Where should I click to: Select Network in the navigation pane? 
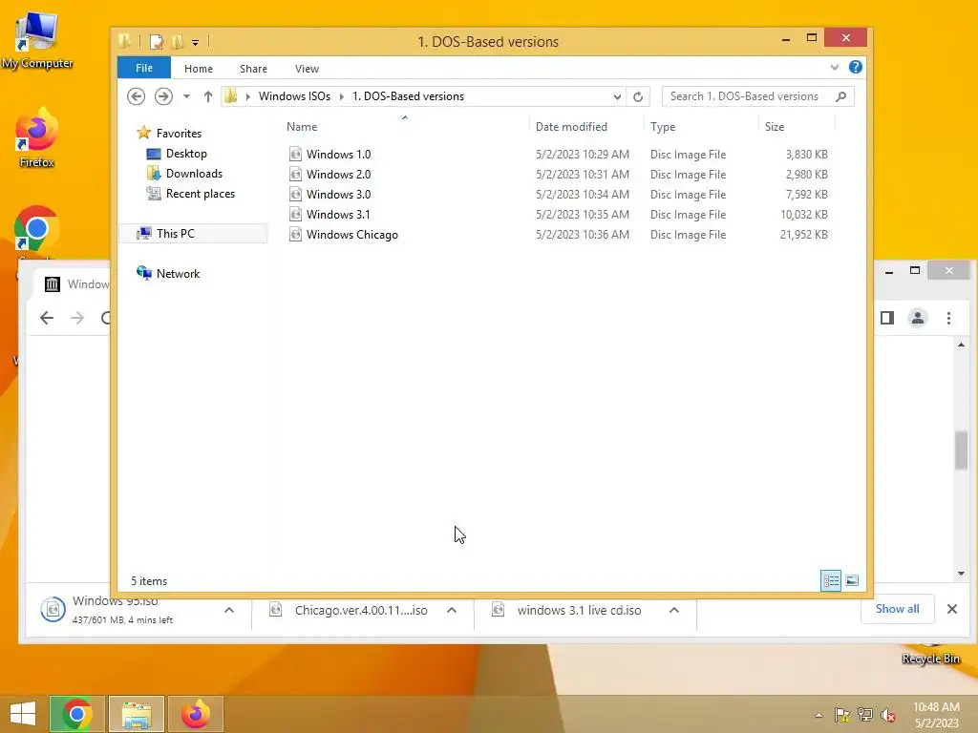point(178,273)
